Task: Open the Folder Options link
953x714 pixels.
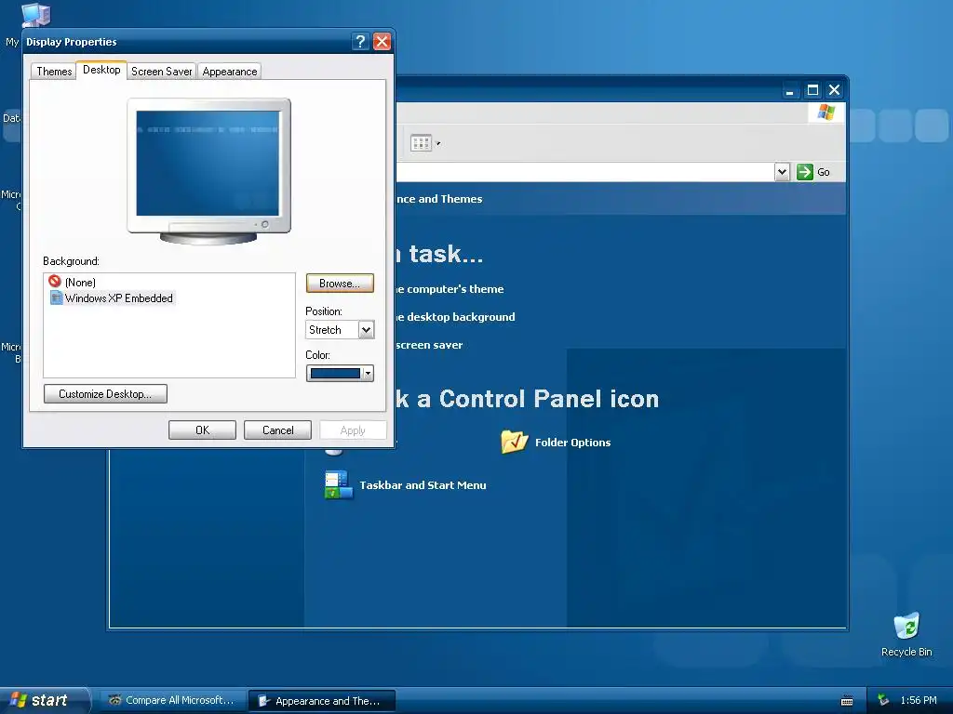Action: 572,443
